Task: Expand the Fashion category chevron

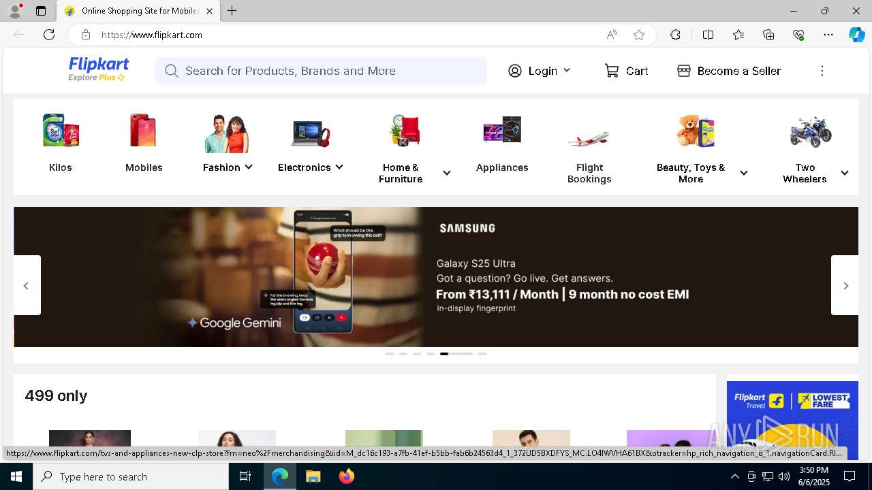Action: pyautogui.click(x=249, y=167)
